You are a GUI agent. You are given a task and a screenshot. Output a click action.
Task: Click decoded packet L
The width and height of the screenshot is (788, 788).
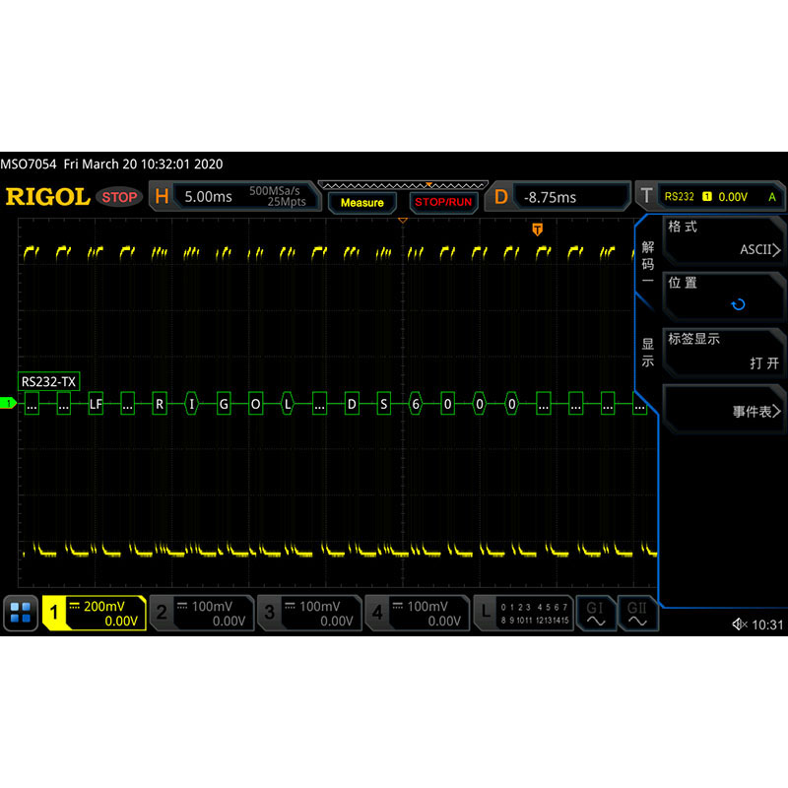point(288,404)
